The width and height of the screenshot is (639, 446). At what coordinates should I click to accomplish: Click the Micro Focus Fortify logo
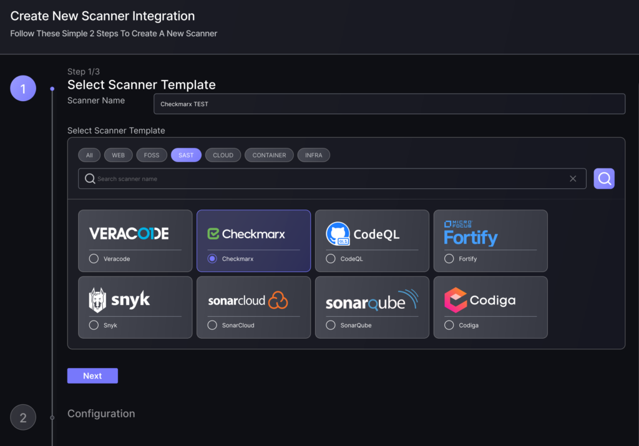[471, 233]
